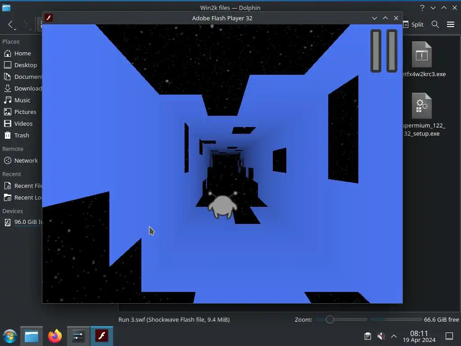Click the Trash bin icon

click(x=8, y=135)
